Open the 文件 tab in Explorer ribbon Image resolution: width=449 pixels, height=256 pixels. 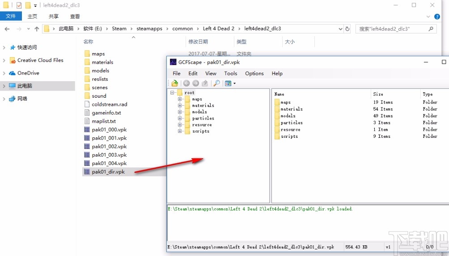tap(11, 17)
